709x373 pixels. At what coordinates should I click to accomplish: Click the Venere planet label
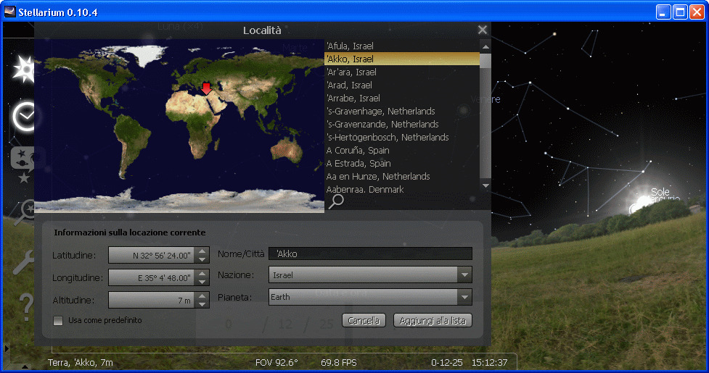coord(485,99)
